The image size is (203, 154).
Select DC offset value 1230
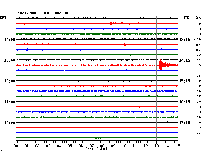pos(198,112)
